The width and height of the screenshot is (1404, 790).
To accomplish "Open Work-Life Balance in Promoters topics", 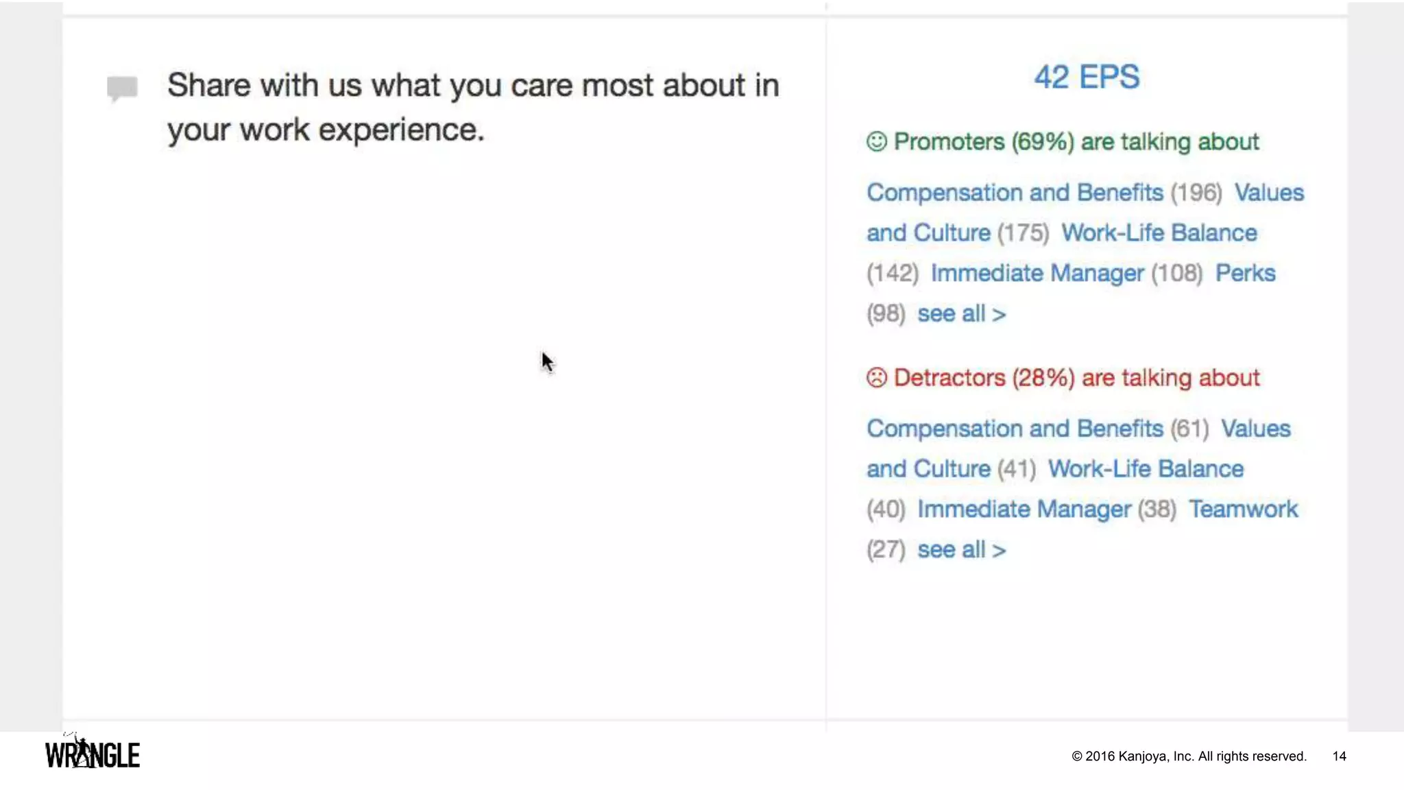I will [x=1159, y=233].
